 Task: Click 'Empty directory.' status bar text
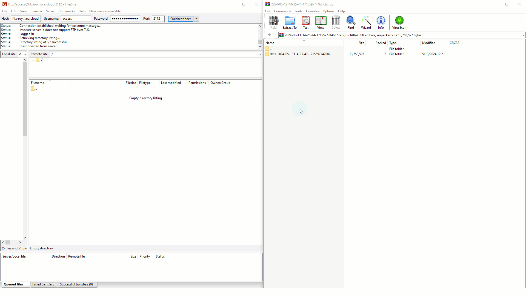pos(42,249)
